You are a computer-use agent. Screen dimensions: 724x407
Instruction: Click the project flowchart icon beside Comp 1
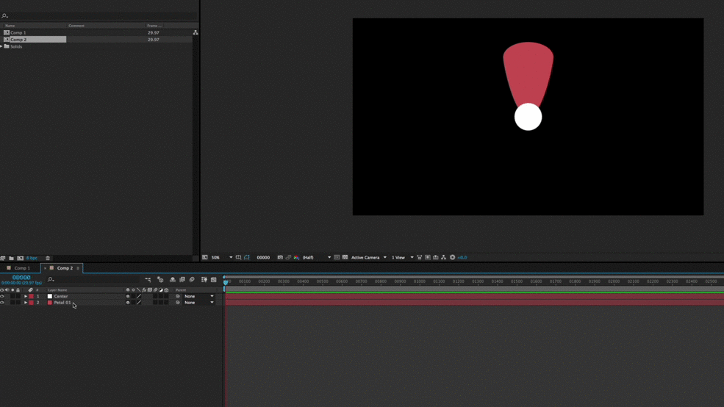(x=196, y=33)
